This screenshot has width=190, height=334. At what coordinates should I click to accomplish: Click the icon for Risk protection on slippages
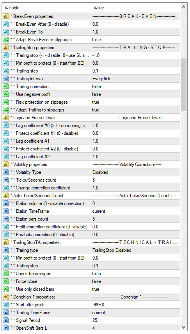point(6,102)
